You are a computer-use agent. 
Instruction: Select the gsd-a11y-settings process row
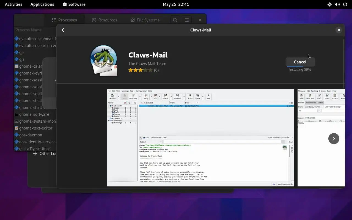35,148
